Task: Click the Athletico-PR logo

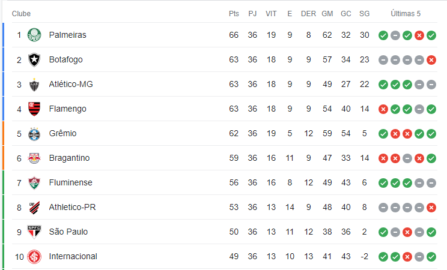Action: pyautogui.click(x=34, y=208)
